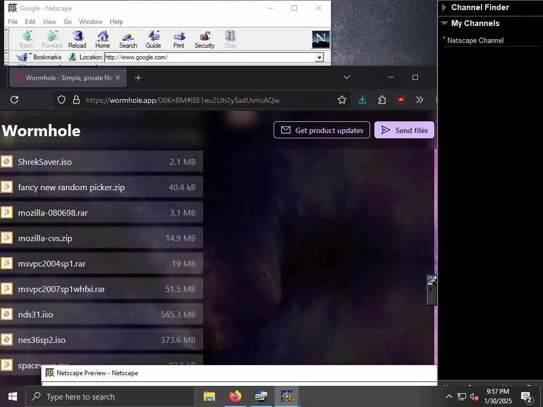Click the ShrekSaver.iso disc icon
This screenshot has height=407, width=543.
[x=6, y=162]
